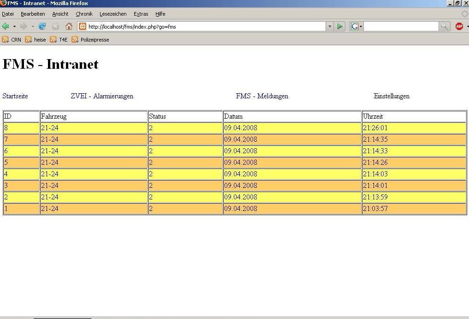The height and width of the screenshot is (319, 469).
Task: Click inside the Google search field
Action: coord(400,26)
